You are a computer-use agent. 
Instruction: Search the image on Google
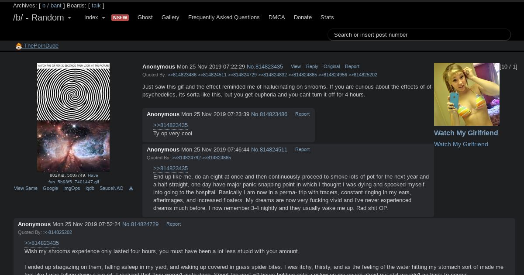(50, 189)
